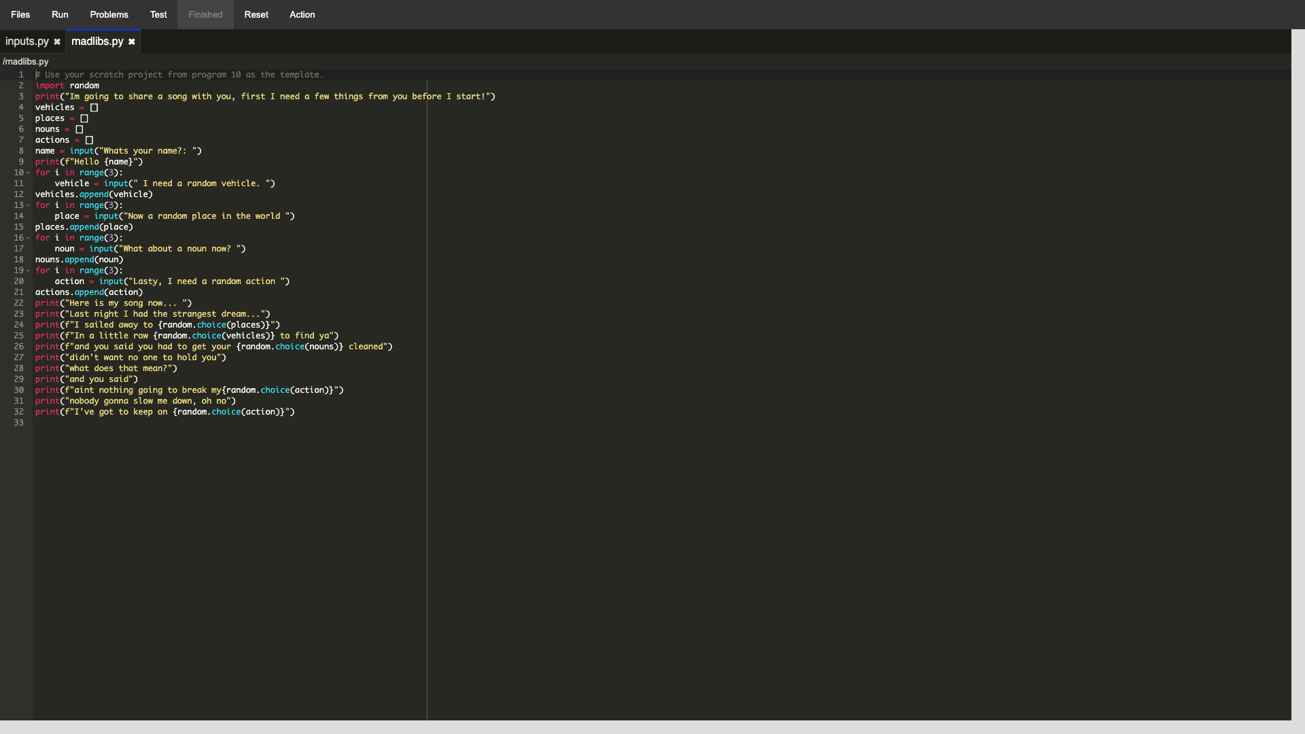The image size is (1305, 734).
Task: Close the madlibs.py tab
Action: pos(132,42)
